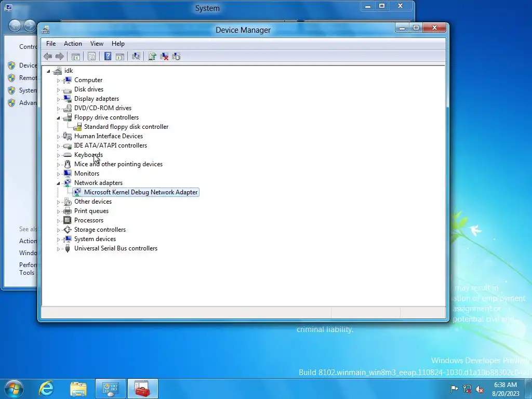Select the 'idk' computer name label
Viewport: 532px width, 399px height.
[69, 71]
